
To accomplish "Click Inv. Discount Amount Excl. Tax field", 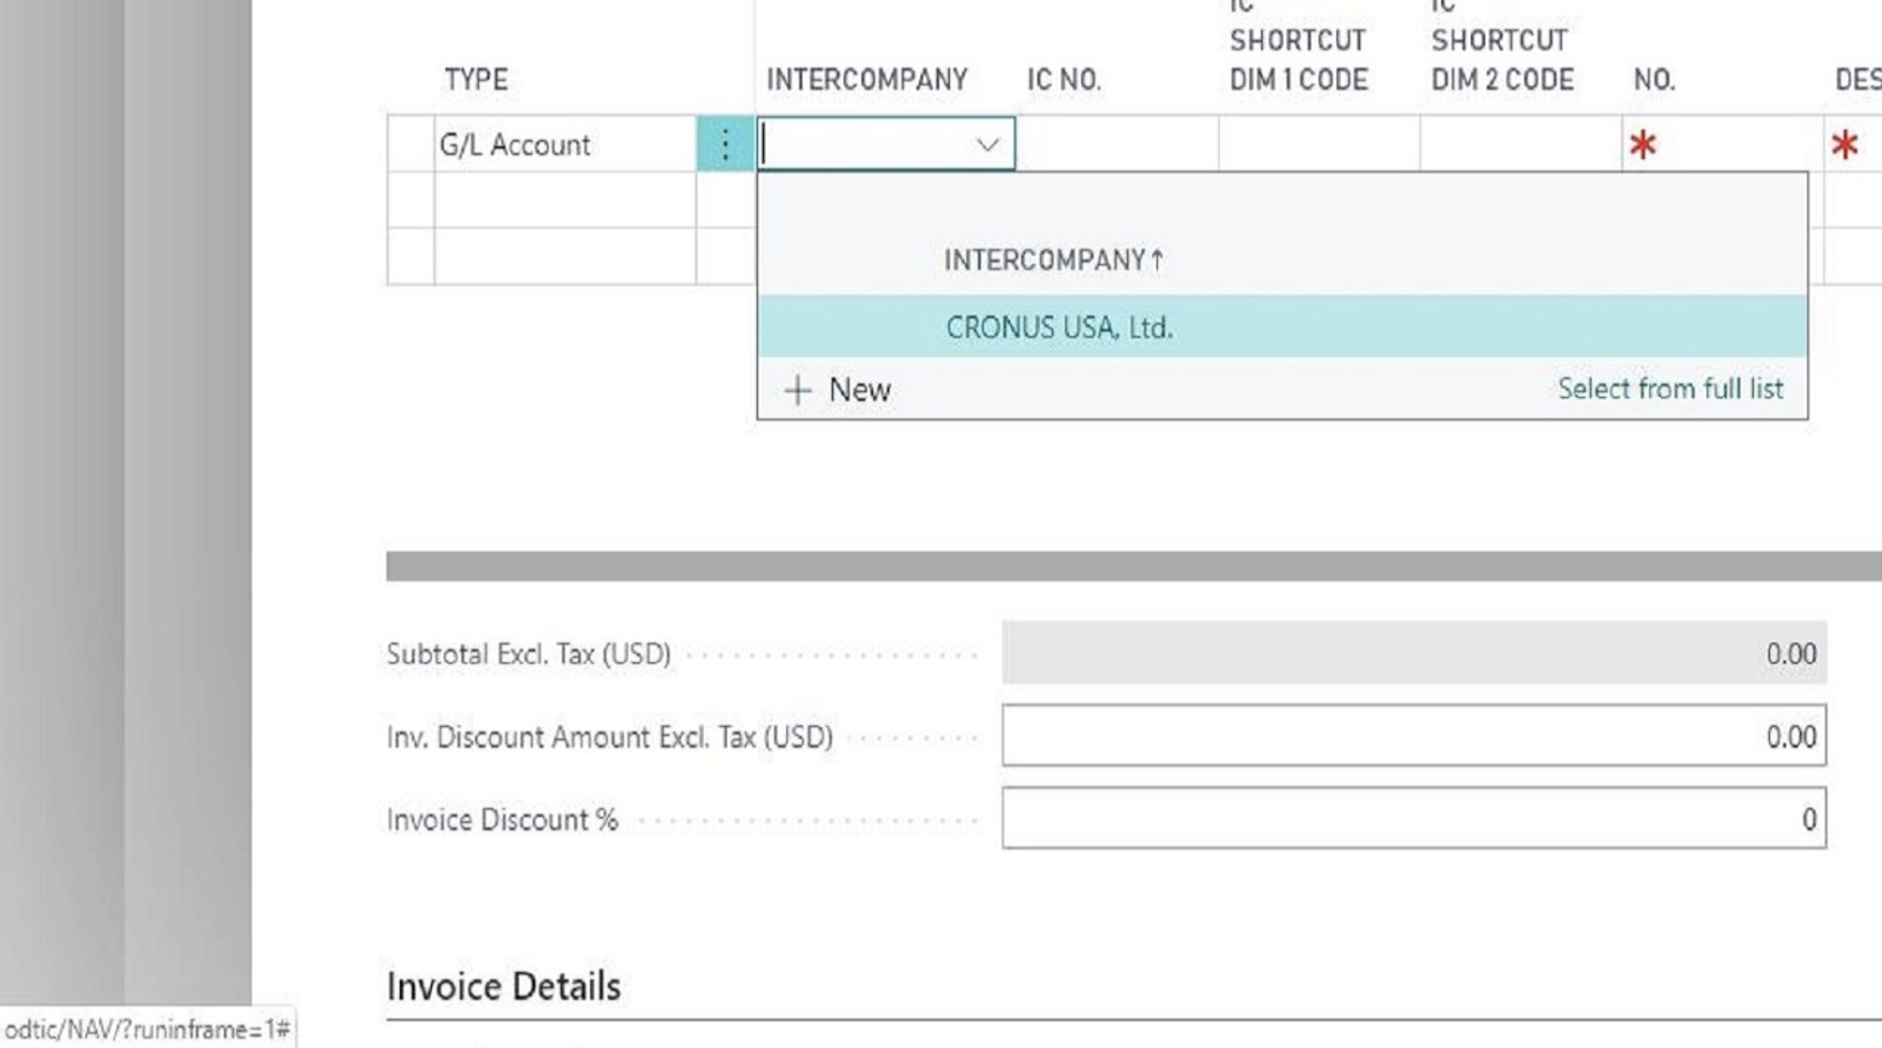I will (1413, 736).
